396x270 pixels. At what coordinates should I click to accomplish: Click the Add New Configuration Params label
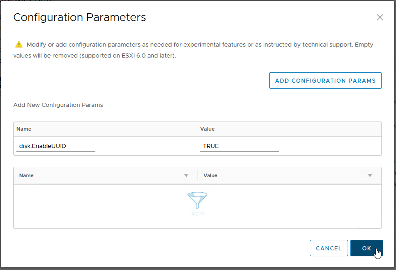coord(58,105)
